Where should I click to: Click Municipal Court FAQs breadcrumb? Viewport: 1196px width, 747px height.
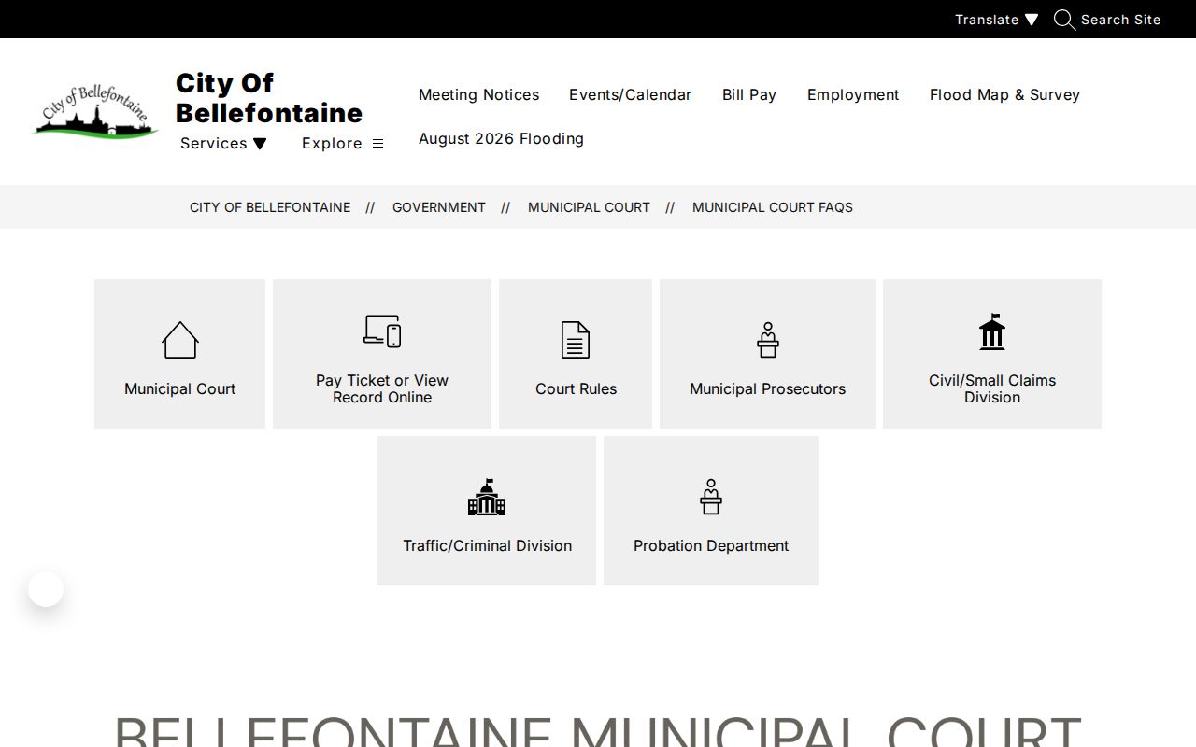773,207
